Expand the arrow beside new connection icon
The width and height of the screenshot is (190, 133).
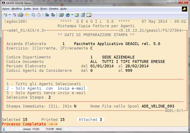pos(9,15)
